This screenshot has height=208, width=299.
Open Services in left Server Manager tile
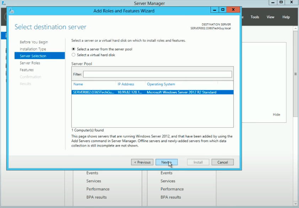click(94, 181)
